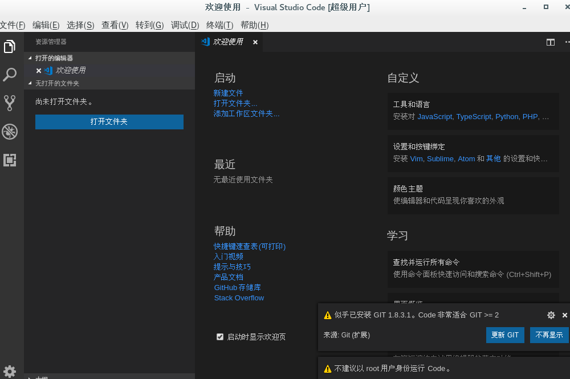570x379 pixels.
Task: Open the Explorer view in activity bar
Action: pyautogui.click(x=10, y=46)
